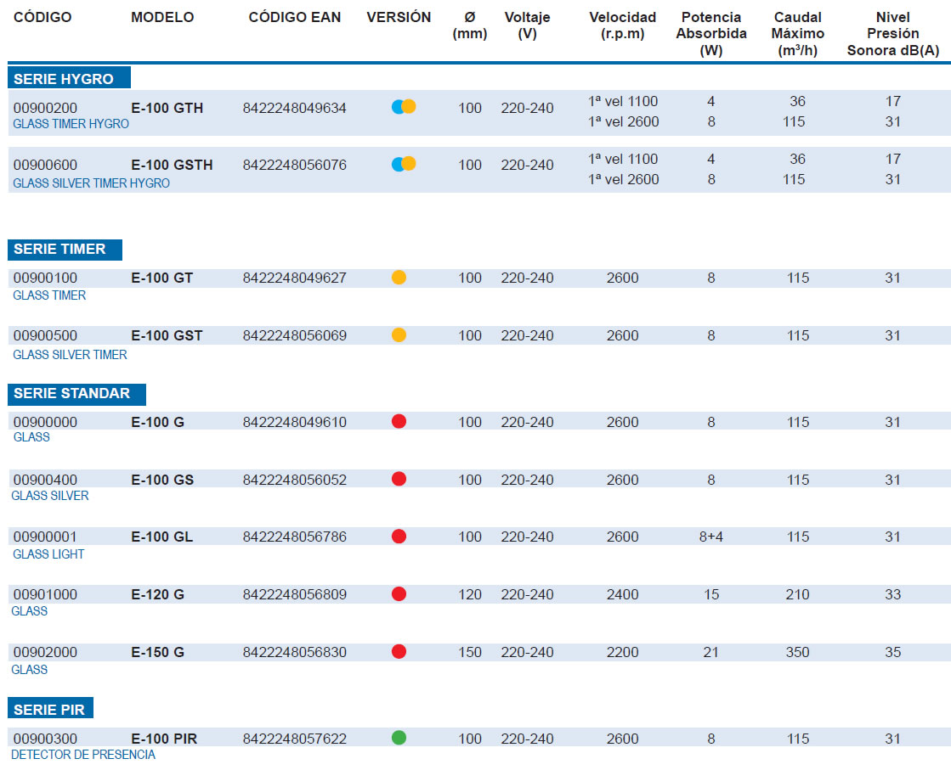The width and height of the screenshot is (951, 770).
Task: Click the GLASS label under code 00902000
Action: point(29,670)
